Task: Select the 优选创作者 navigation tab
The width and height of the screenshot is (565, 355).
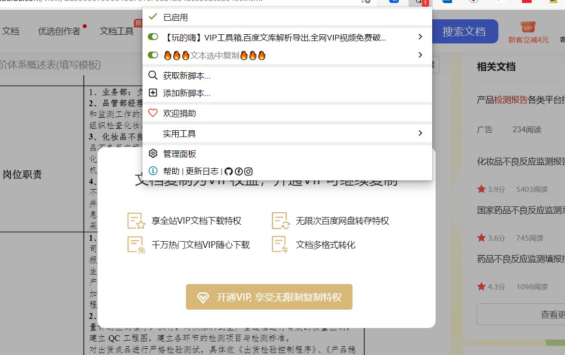Action: [x=59, y=31]
